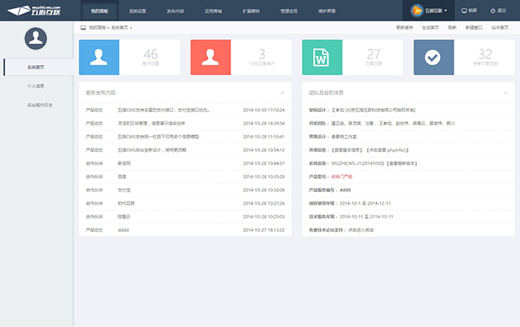The image size is (520, 327).
Task: Click the orange account avatar in top bar
Action: point(416,11)
